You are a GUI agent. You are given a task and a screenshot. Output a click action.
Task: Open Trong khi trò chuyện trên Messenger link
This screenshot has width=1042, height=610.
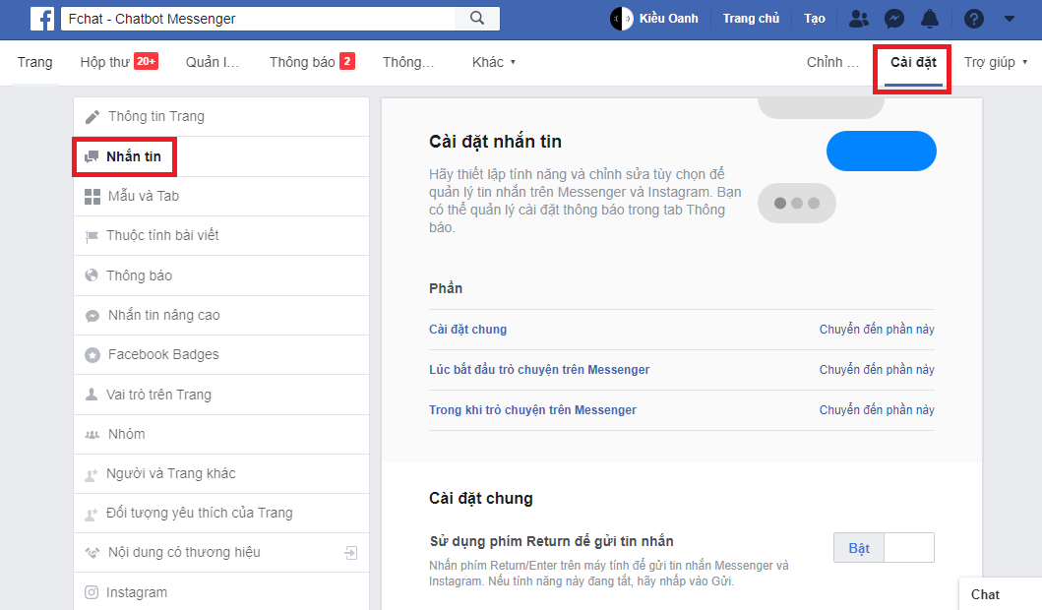pos(532,410)
